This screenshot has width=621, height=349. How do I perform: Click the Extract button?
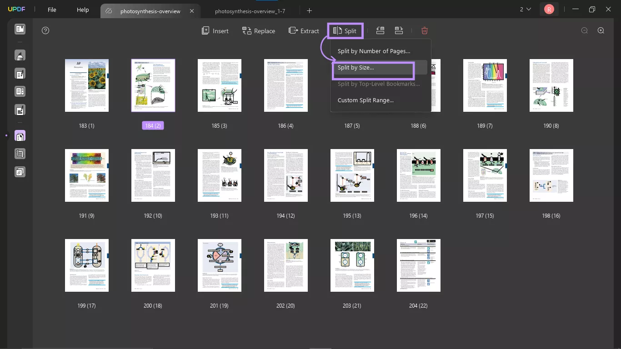[304, 30]
